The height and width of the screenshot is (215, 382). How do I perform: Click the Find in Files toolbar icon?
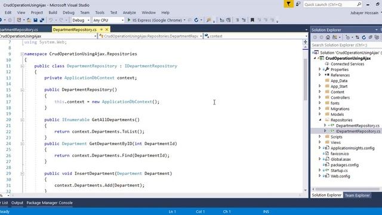click(208, 20)
